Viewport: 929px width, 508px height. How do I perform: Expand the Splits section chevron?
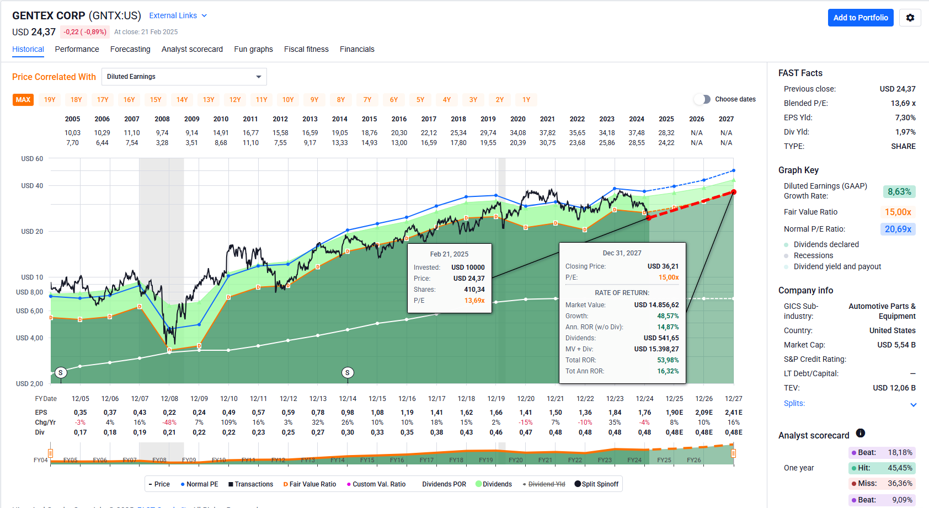pos(913,404)
